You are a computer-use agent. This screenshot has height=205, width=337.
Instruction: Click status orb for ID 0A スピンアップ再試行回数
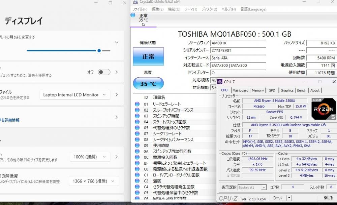click(x=137, y=151)
